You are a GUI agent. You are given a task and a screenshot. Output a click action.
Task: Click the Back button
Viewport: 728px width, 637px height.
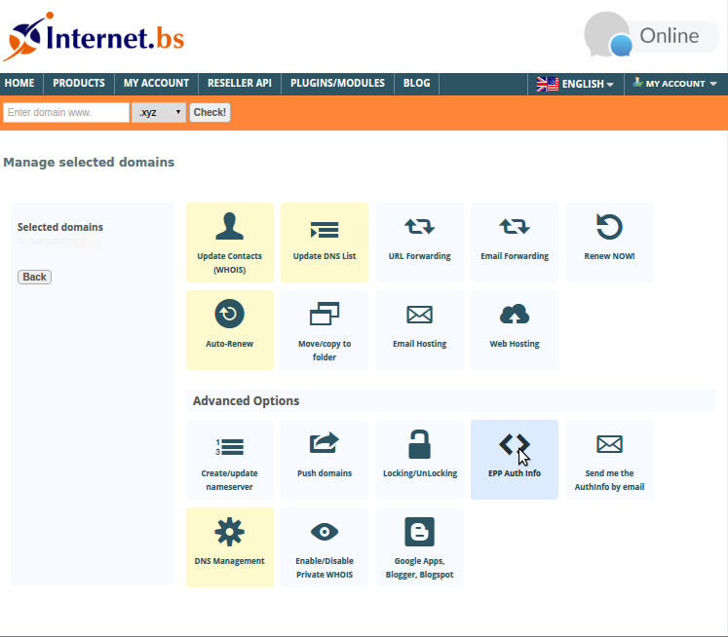pyautogui.click(x=34, y=277)
